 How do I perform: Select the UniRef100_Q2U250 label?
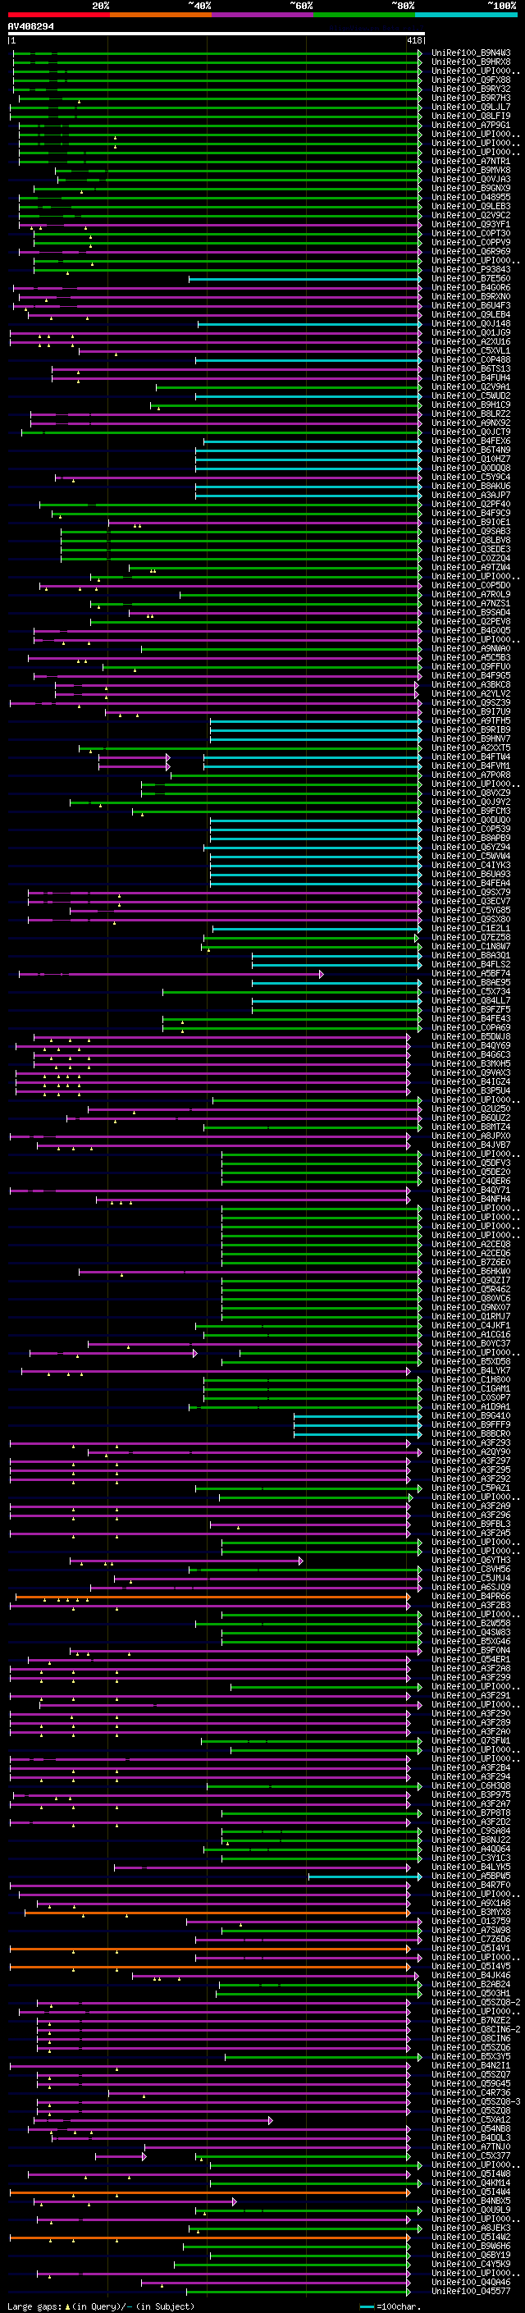tap(471, 1109)
